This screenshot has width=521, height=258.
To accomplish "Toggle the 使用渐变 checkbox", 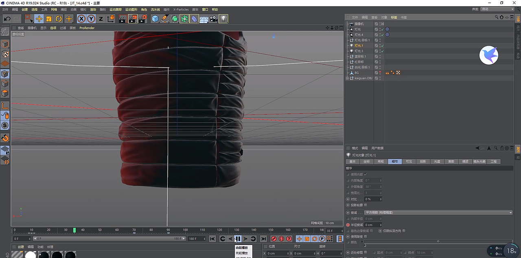I will tap(366, 236).
